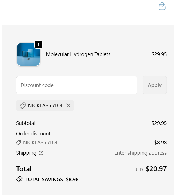
Task: Click the Molecular Hydrogen Tablets product thumbnail
Action: [x=28, y=54]
